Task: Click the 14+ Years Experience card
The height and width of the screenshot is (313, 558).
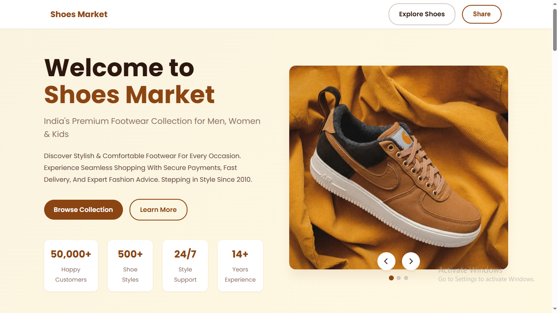Action: point(240,266)
